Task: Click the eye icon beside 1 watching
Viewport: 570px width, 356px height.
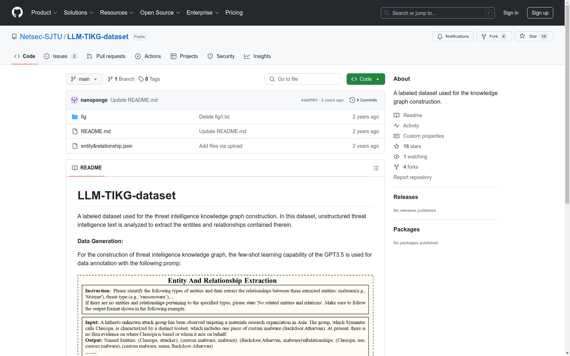Action: (397, 157)
